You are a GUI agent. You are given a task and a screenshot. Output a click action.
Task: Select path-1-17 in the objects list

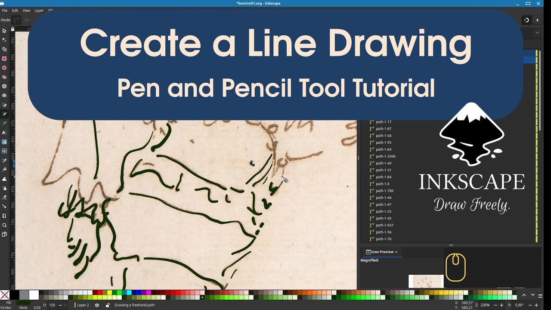point(384,122)
